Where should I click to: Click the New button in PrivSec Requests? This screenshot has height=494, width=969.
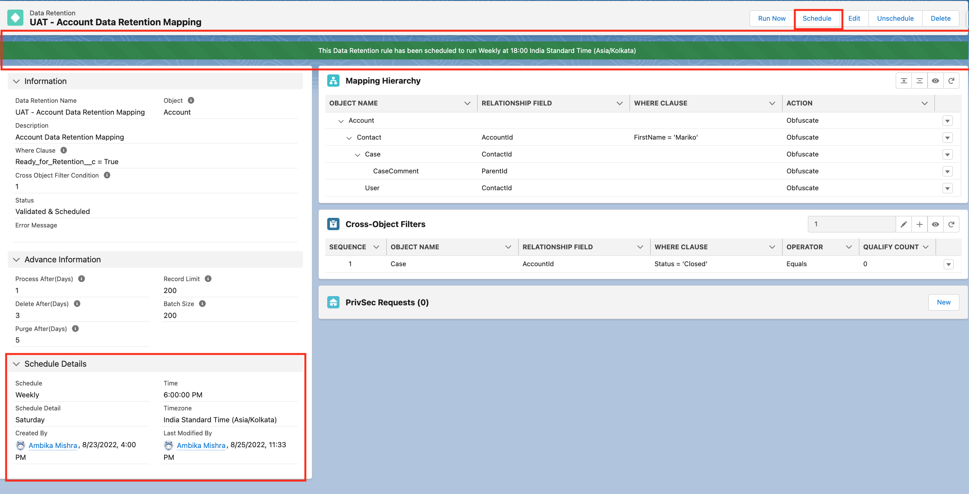coord(943,302)
